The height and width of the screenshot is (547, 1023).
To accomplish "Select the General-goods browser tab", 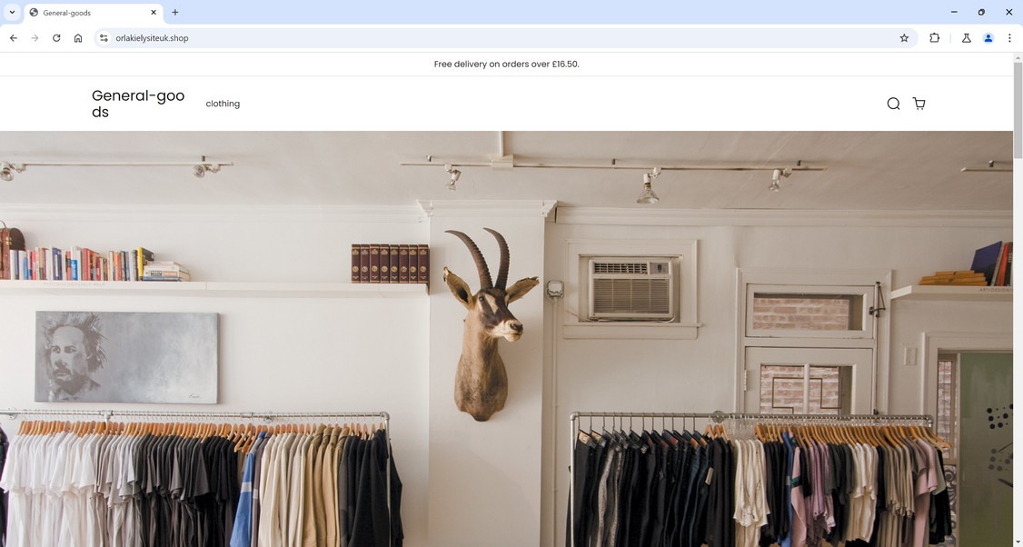I will coord(94,13).
